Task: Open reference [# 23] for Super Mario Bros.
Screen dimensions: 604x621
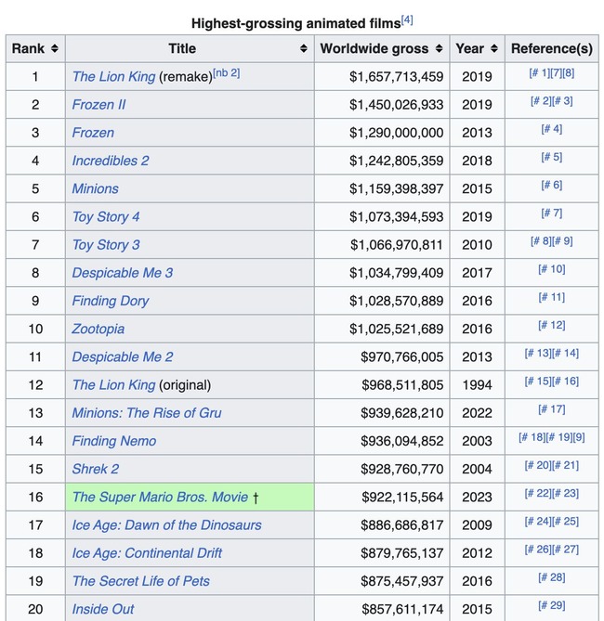Action: point(566,494)
